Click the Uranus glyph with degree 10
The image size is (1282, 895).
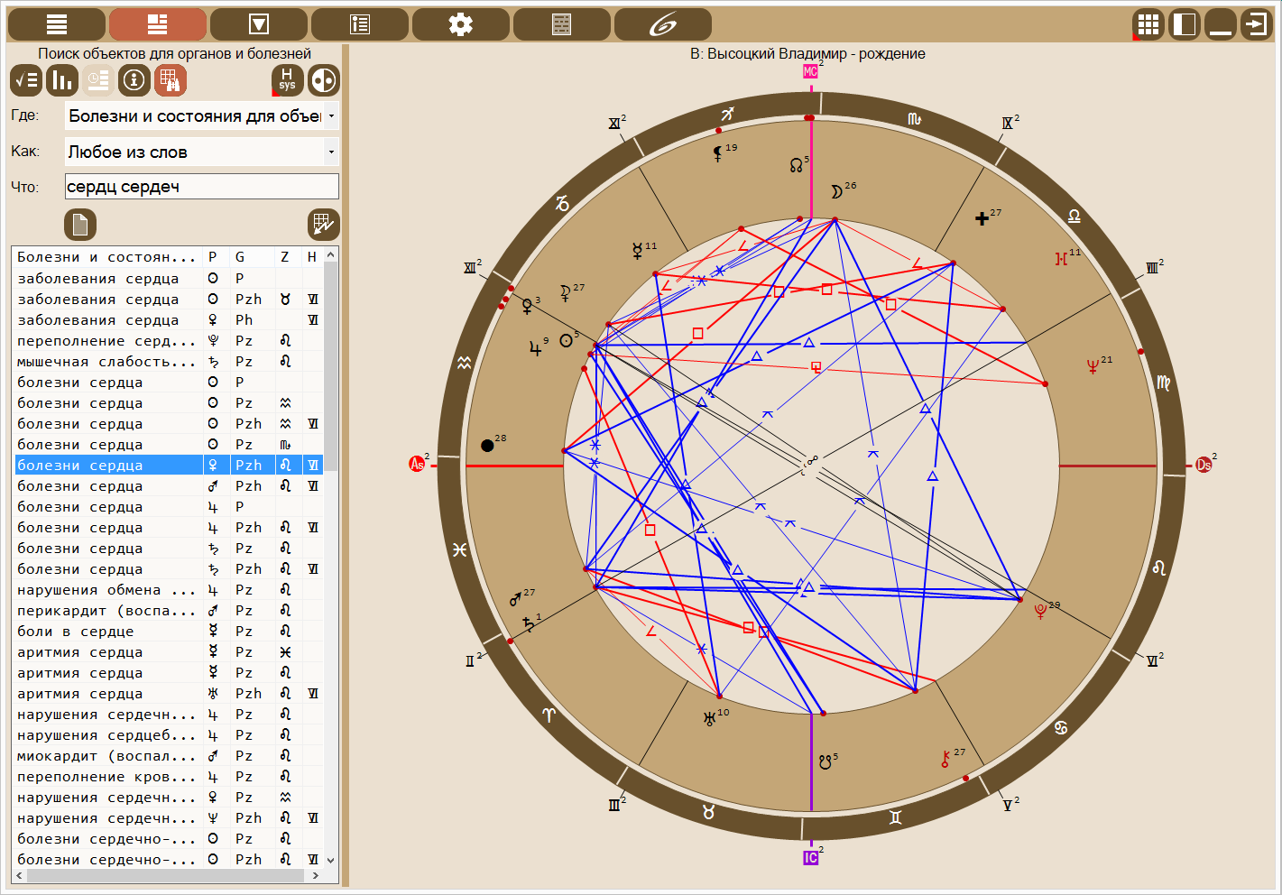709,718
